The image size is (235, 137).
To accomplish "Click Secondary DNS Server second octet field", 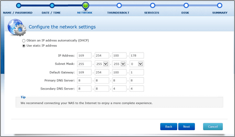I will click(x=102, y=89).
